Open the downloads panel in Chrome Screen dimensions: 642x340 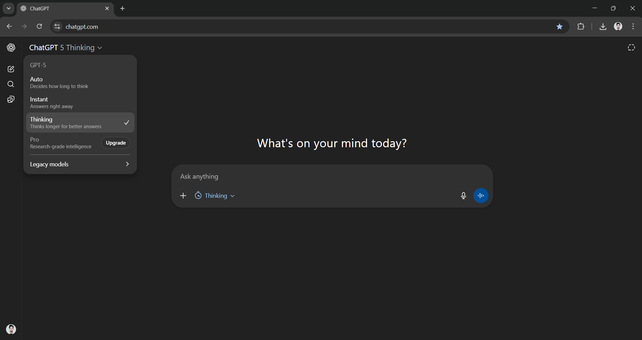pos(603,26)
